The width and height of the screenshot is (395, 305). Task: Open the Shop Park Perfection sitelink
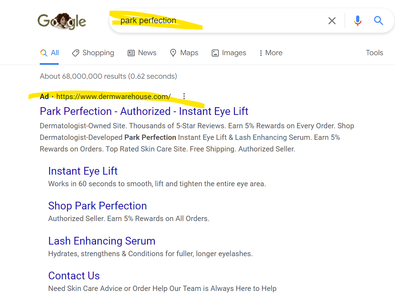click(x=97, y=206)
